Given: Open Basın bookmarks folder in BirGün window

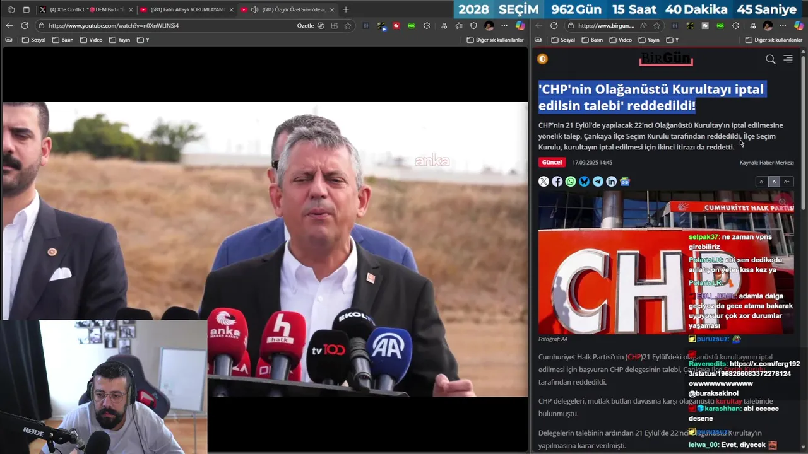Looking at the screenshot, I should coord(593,40).
